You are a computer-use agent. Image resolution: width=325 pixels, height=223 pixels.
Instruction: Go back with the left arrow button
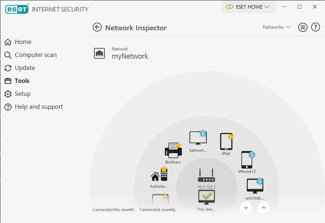(x=97, y=27)
